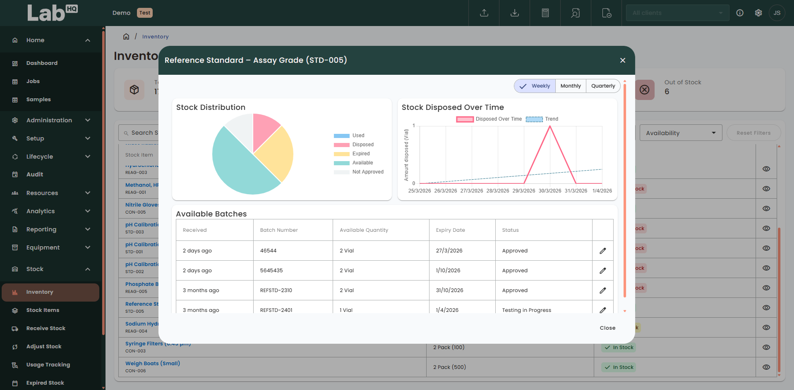Edit batch 46544 with pencil icon
The image size is (794, 390).
pos(602,251)
